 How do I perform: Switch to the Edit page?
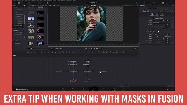pyautogui.click(x=83, y=89)
